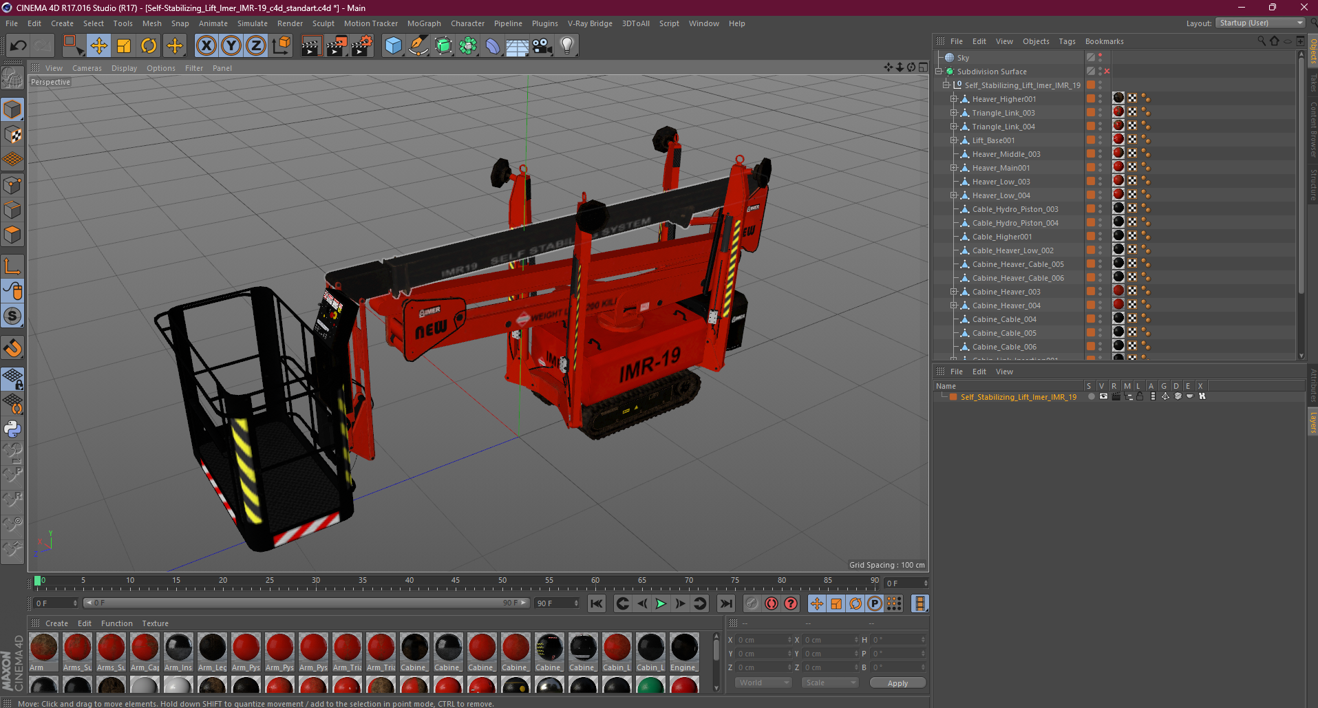The width and height of the screenshot is (1318, 708).
Task: Open Material Manager Create menu
Action: (x=56, y=623)
